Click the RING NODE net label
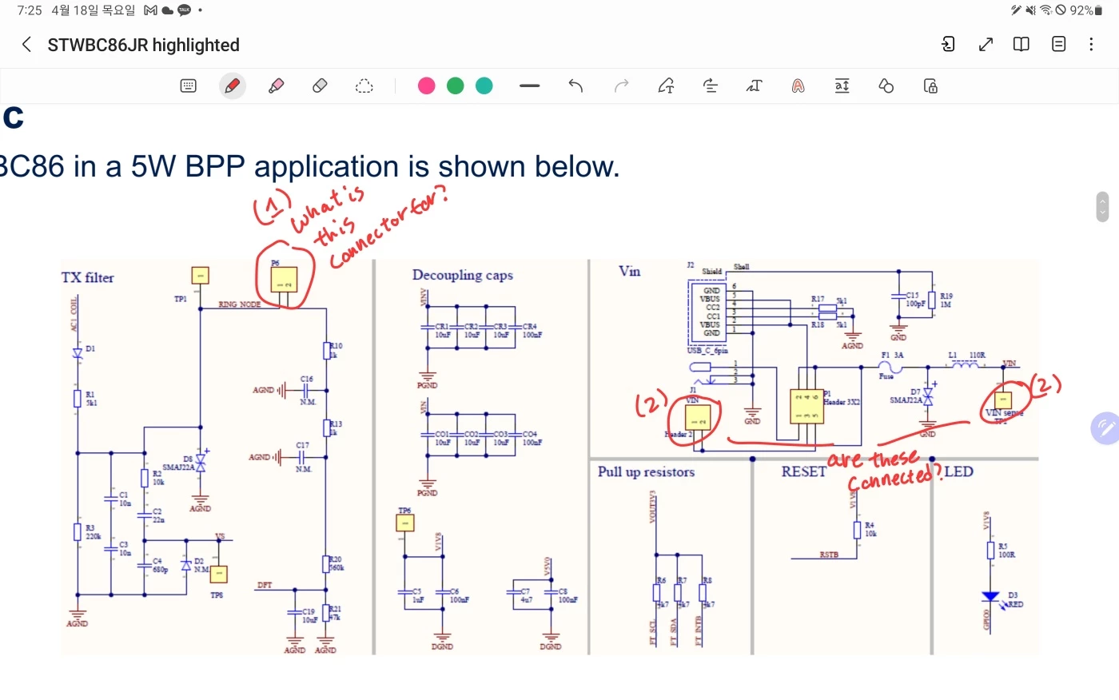Viewport: 1119px width, 700px height. pos(240,304)
